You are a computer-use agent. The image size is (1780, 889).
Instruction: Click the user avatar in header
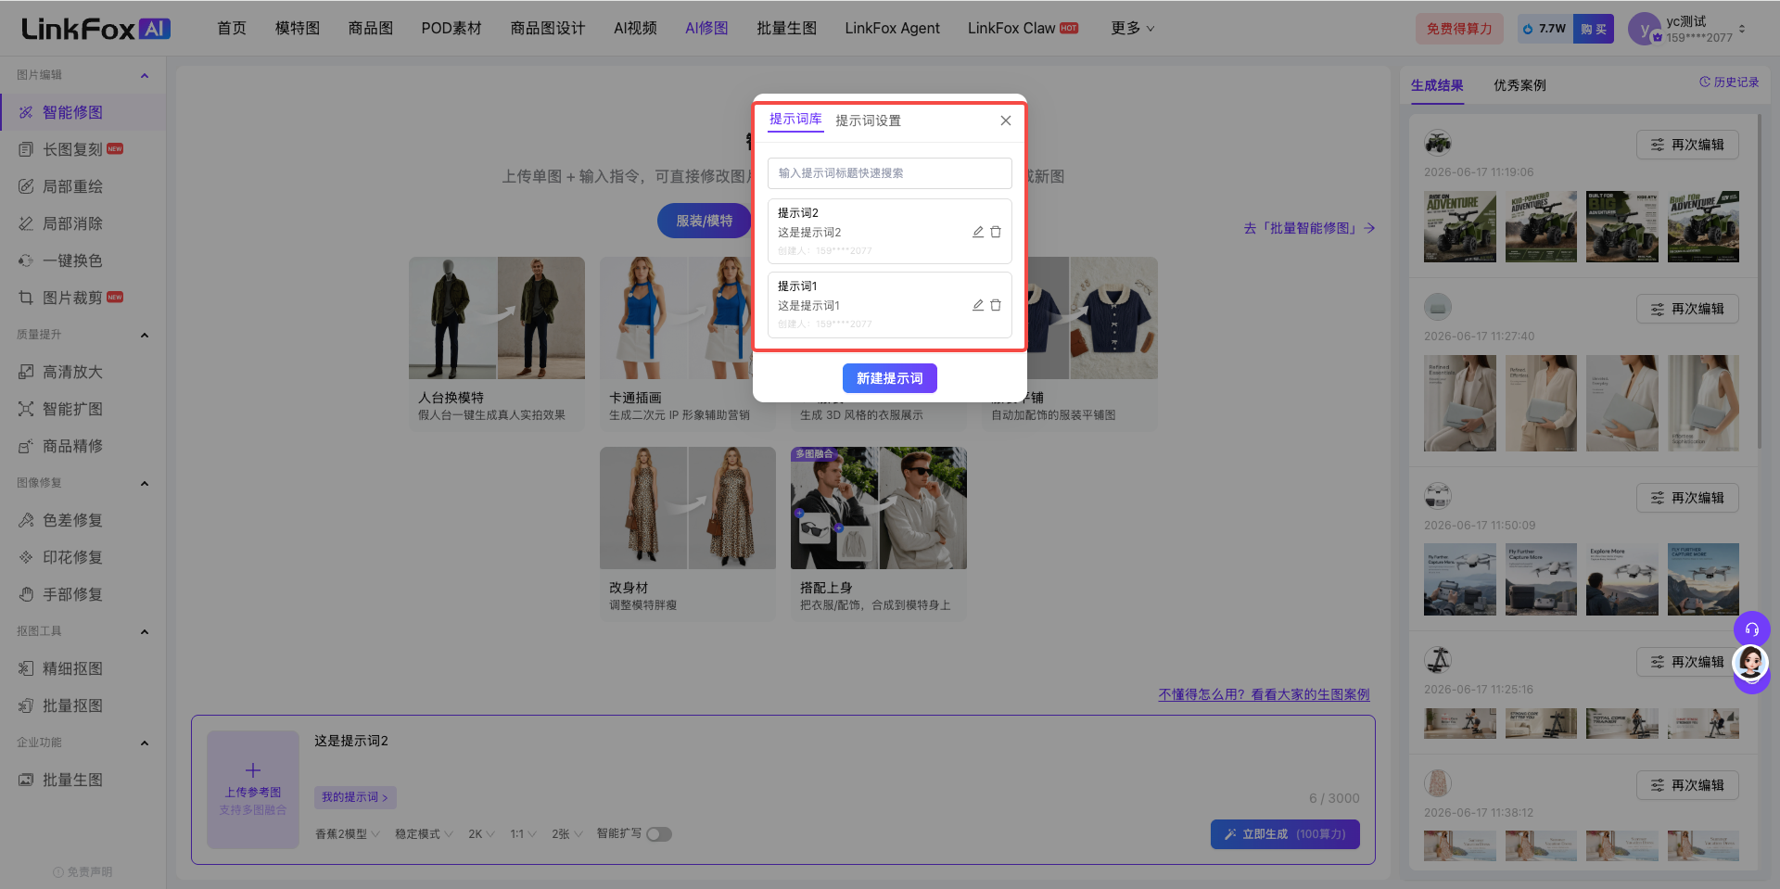pos(1645,29)
